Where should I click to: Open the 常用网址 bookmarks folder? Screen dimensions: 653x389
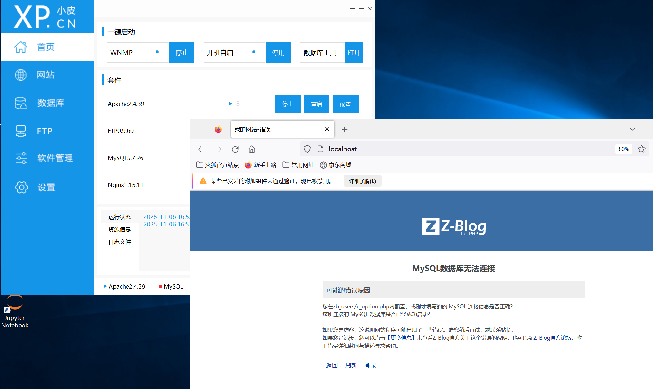[x=298, y=165]
